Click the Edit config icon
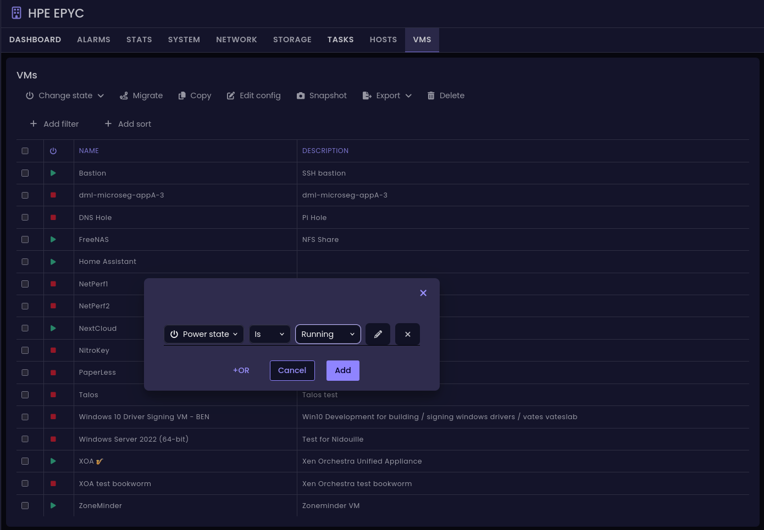The height and width of the screenshot is (530, 764). coord(231,95)
